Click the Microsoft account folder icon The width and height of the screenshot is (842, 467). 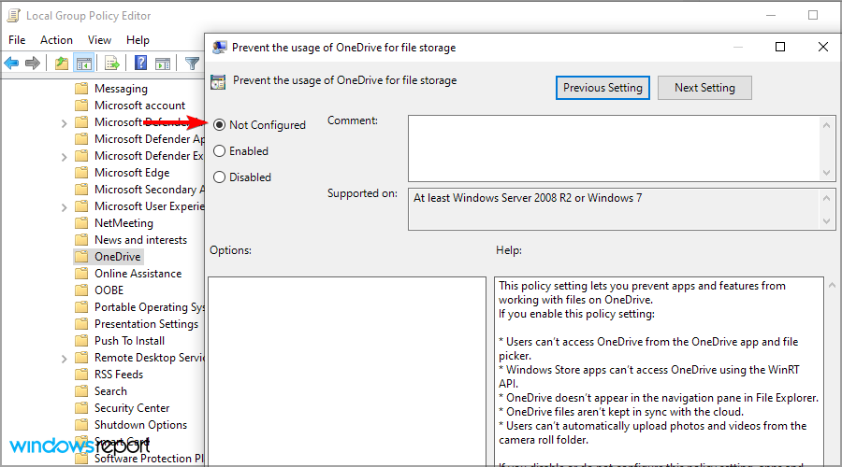[x=81, y=106]
